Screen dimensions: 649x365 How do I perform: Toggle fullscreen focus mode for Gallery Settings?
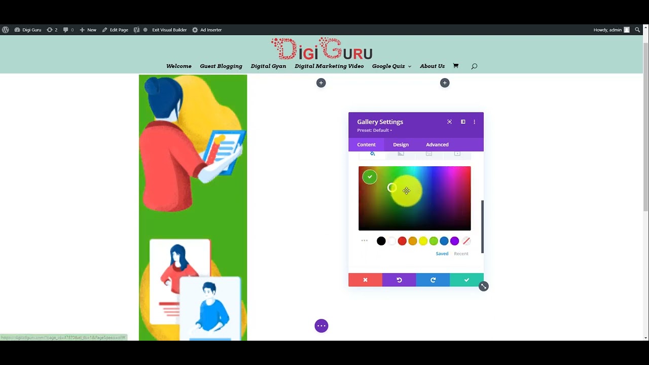(449, 122)
